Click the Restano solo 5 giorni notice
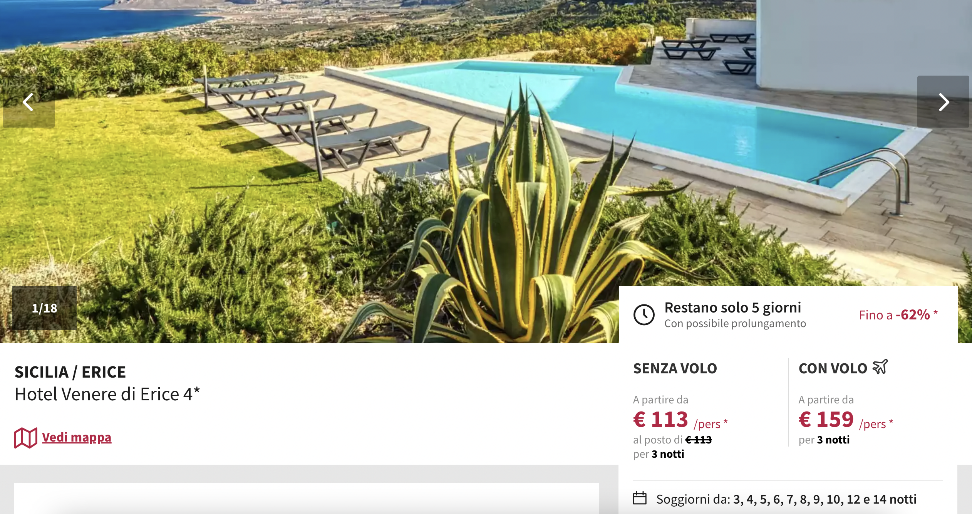 click(x=732, y=307)
